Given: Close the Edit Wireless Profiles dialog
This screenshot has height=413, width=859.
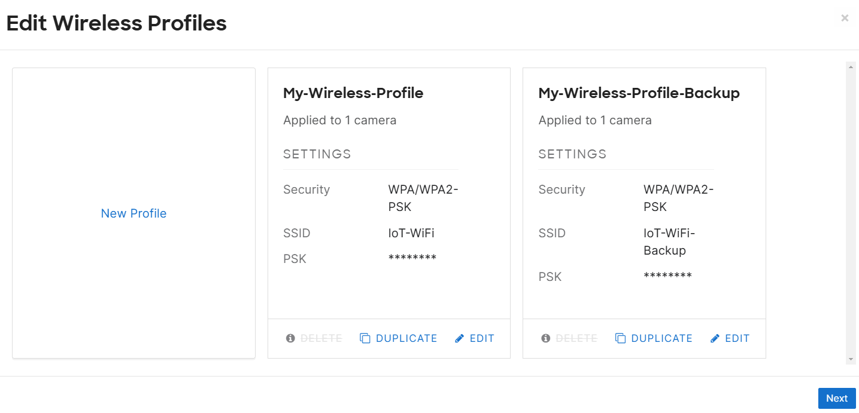Looking at the screenshot, I should [845, 18].
